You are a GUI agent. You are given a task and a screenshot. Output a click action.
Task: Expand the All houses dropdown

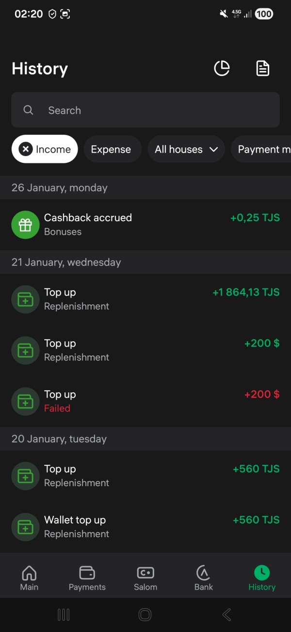pyautogui.click(x=186, y=149)
